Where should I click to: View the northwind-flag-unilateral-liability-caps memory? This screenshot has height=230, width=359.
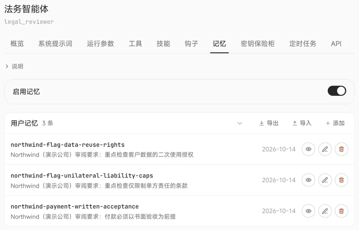(308, 180)
